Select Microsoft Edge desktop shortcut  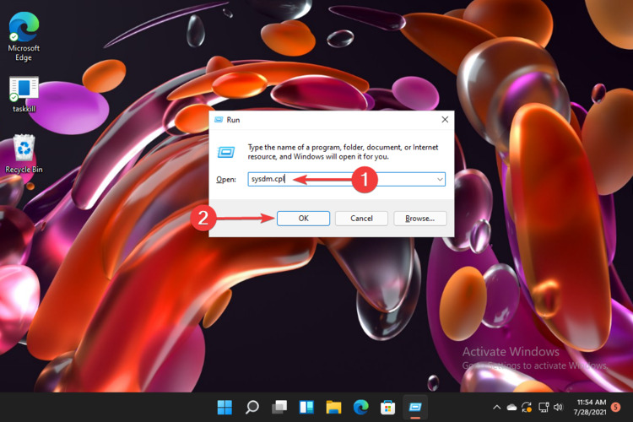tap(24, 32)
